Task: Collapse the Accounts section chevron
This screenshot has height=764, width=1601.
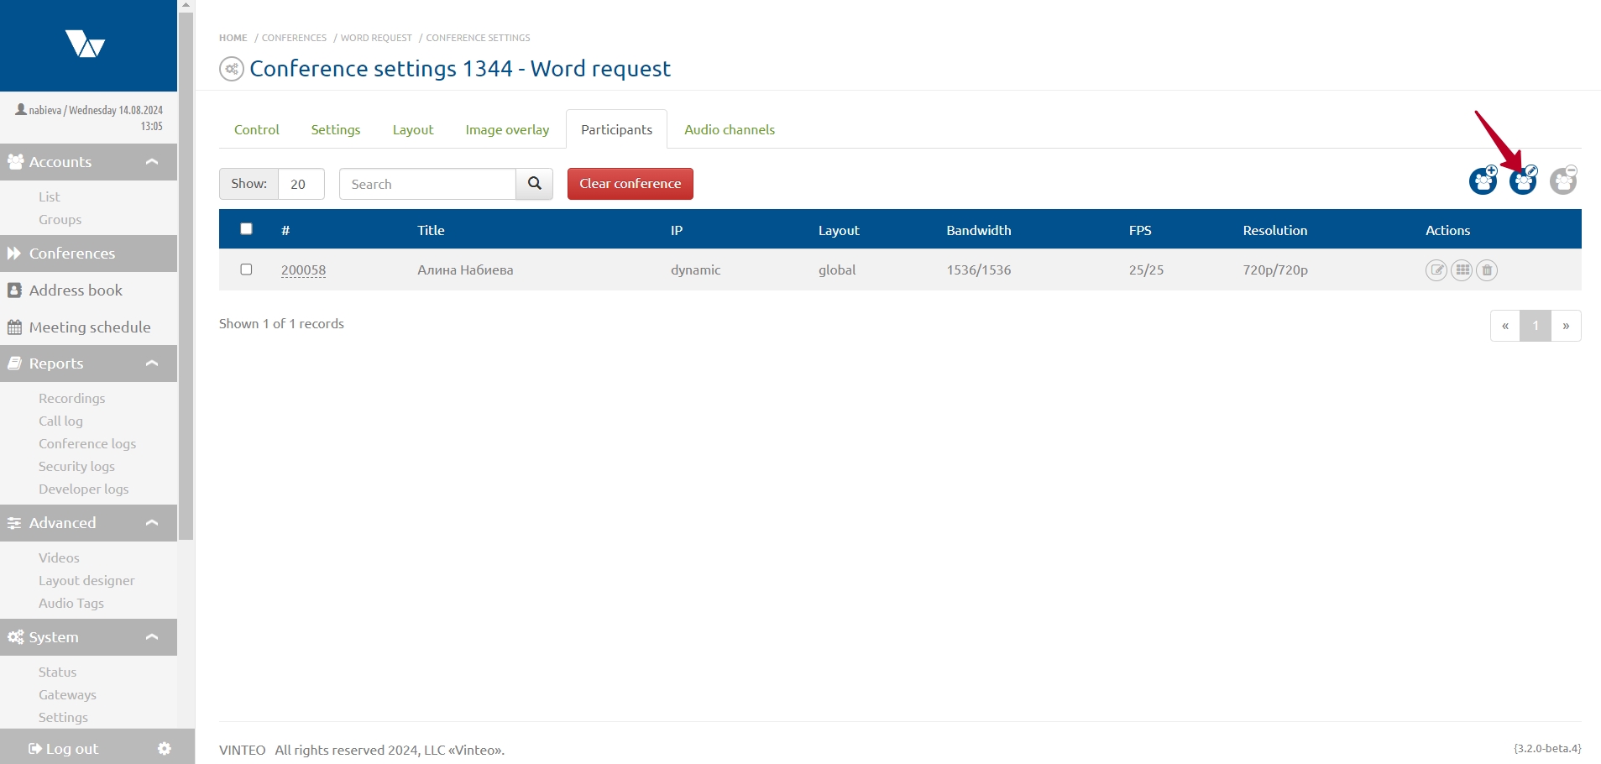Action: [x=152, y=162]
